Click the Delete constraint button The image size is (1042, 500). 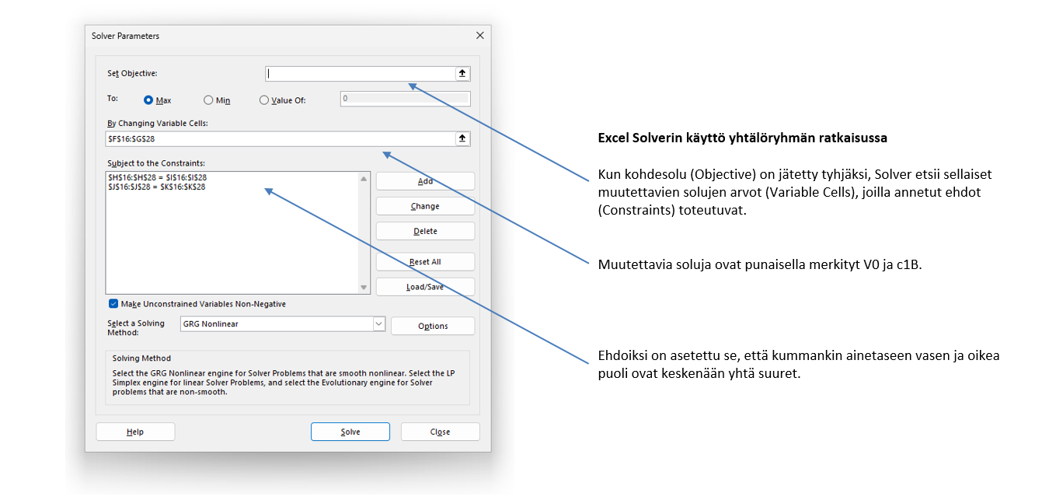point(425,231)
